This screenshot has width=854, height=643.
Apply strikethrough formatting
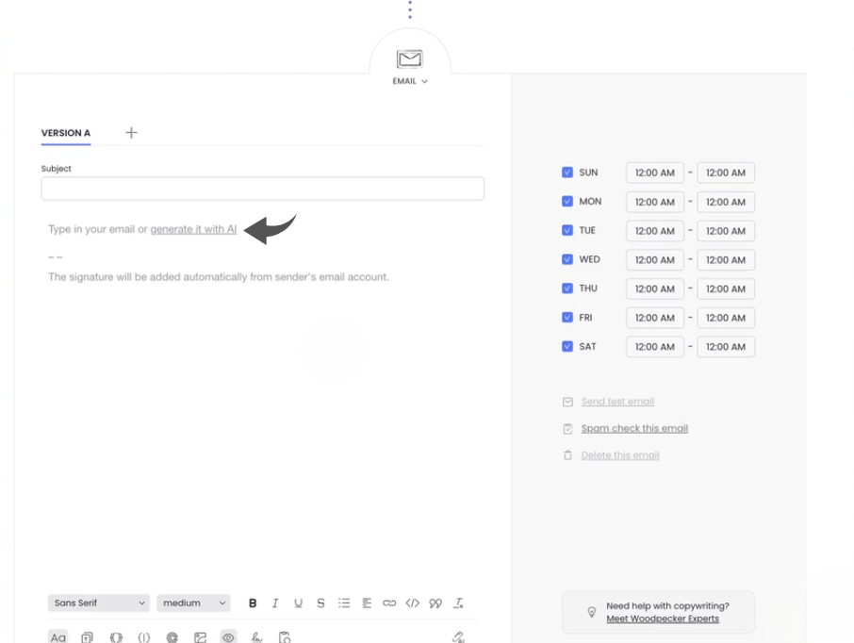tap(320, 603)
